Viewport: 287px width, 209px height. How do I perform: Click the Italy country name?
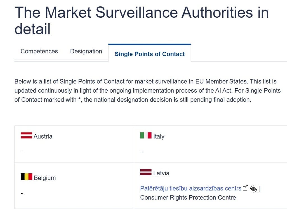click(159, 136)
